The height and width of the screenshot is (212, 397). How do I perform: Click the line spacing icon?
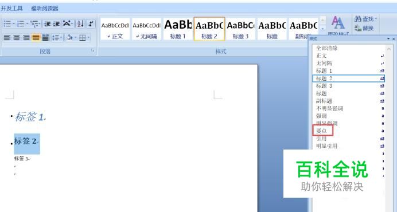pos(55,38)
